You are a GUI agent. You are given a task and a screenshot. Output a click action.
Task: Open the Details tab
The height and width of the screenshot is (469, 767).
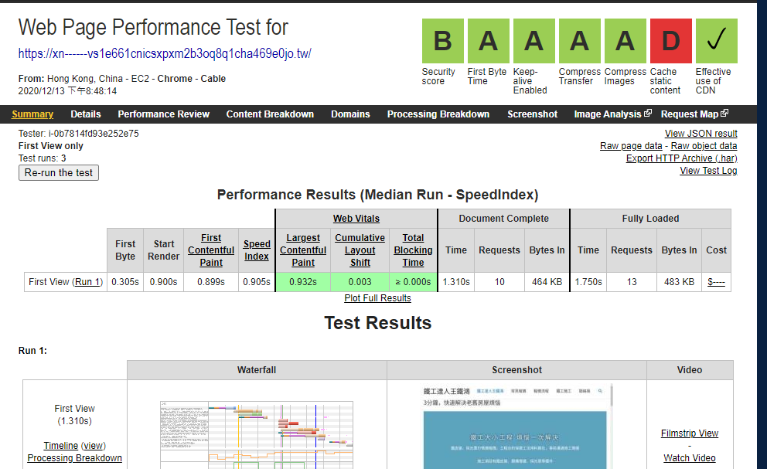coord(86,114)
